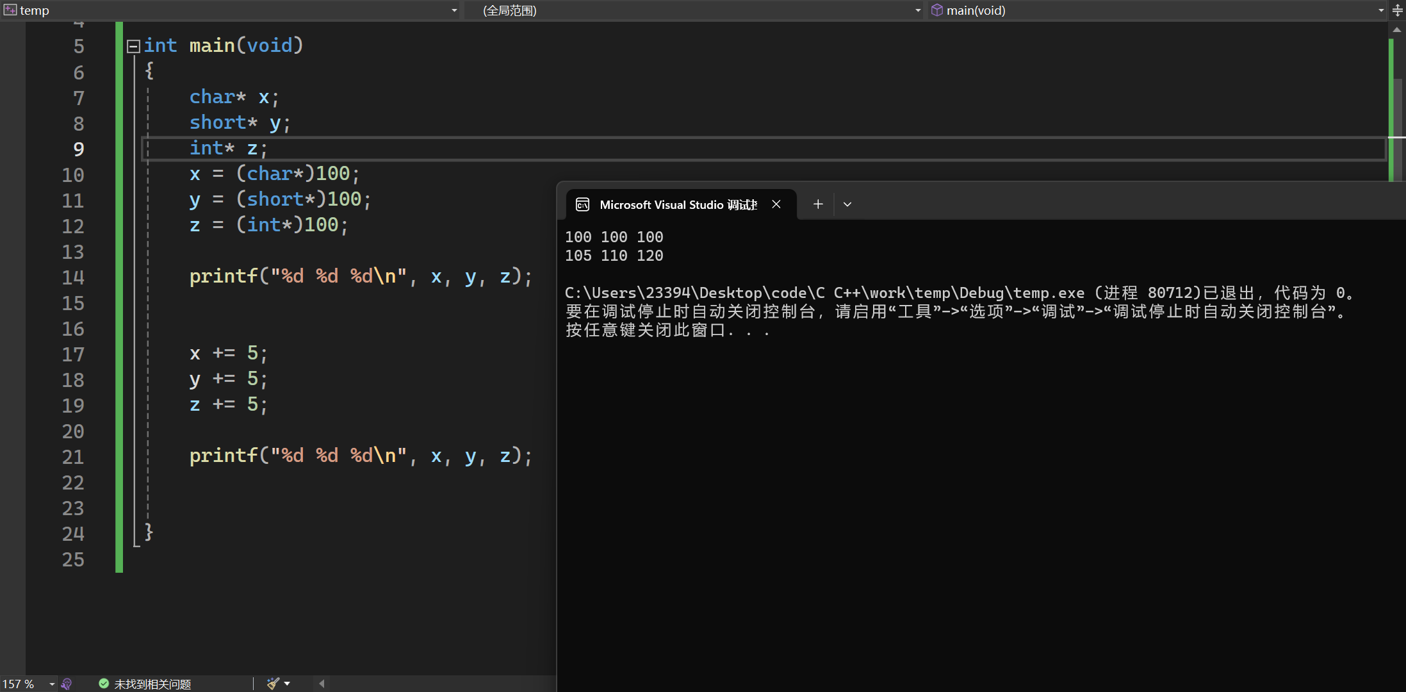1406x692 pixels.
Task: Open the temp project dropdown
Action: tap(454, 10)
